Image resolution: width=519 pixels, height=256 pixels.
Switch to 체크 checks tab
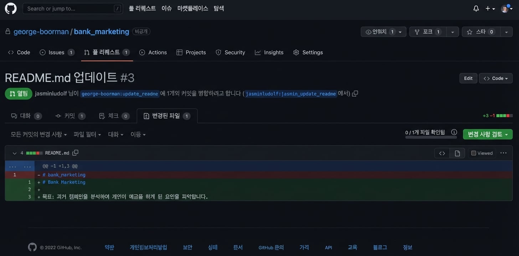(x=114, y=116)
